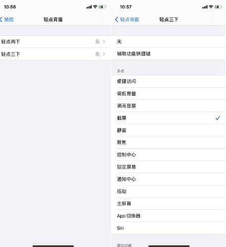Open the 轻点三下 row chevron
The width and height of the screenshot is (226, 247).
click(104, 54)
